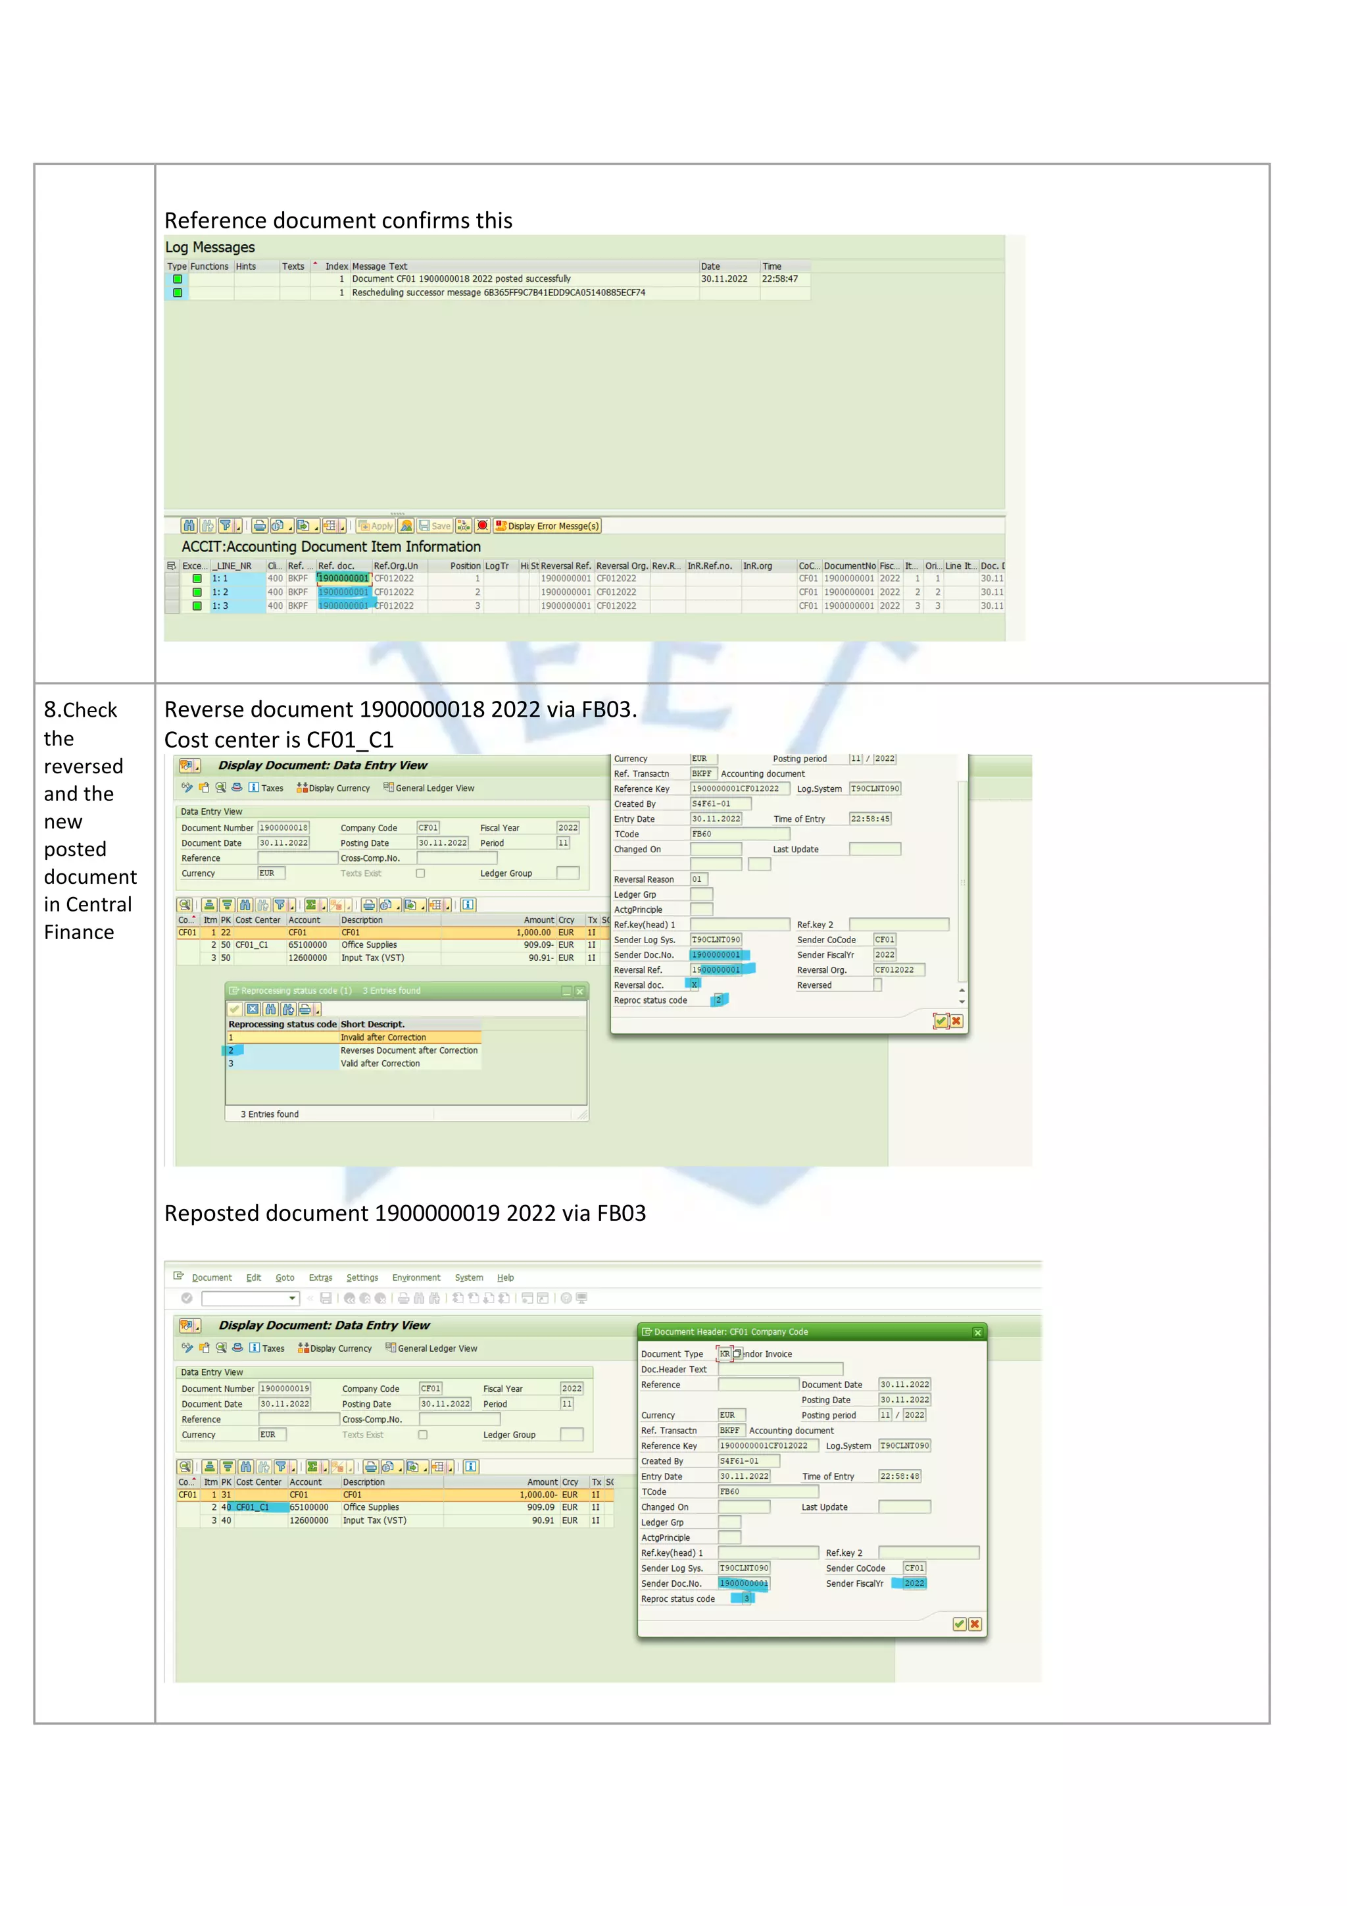Open the Extras menu
The height and width of the screenshot is (1906, 1347).
(320, 1277)
